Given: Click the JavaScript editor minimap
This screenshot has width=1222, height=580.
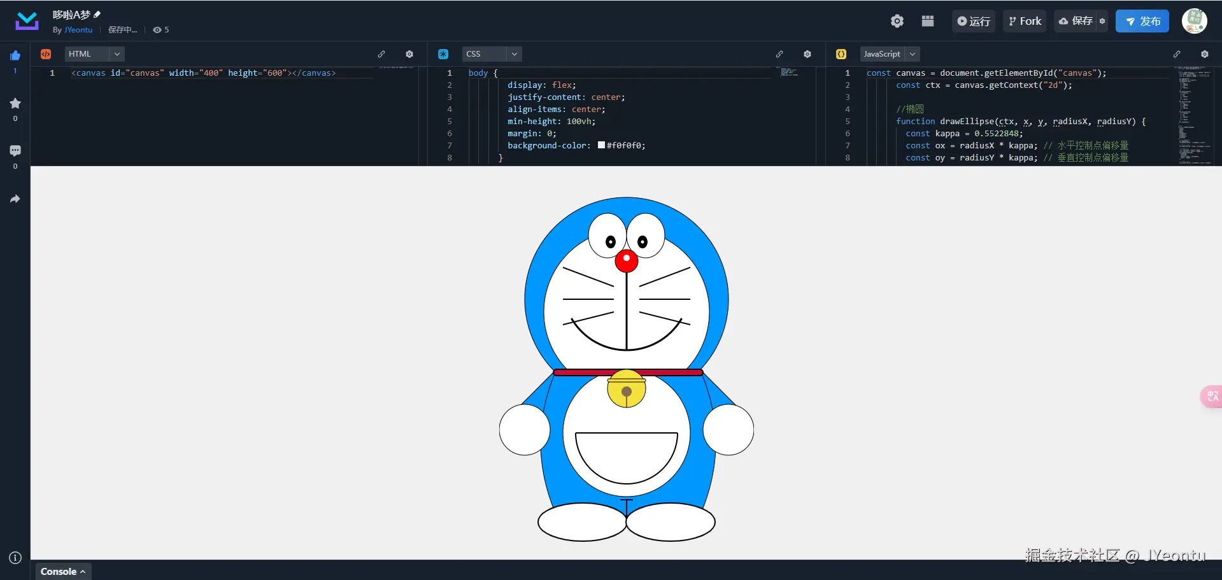Looking at the screenshot, I should coord(1195,116).
